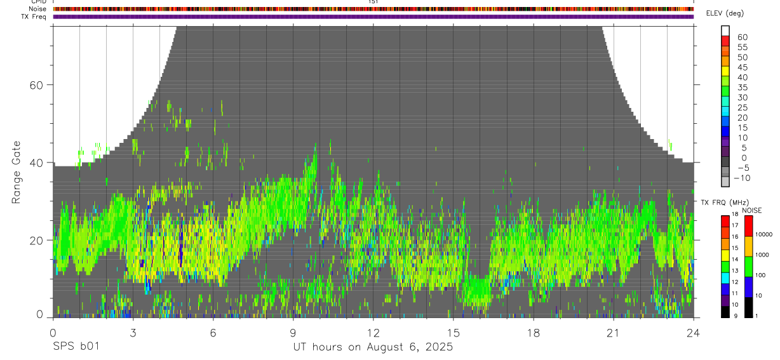Click the "60" range gate tick on y-axis
This screenshot has height=360, width=780.
click(36, 85)
